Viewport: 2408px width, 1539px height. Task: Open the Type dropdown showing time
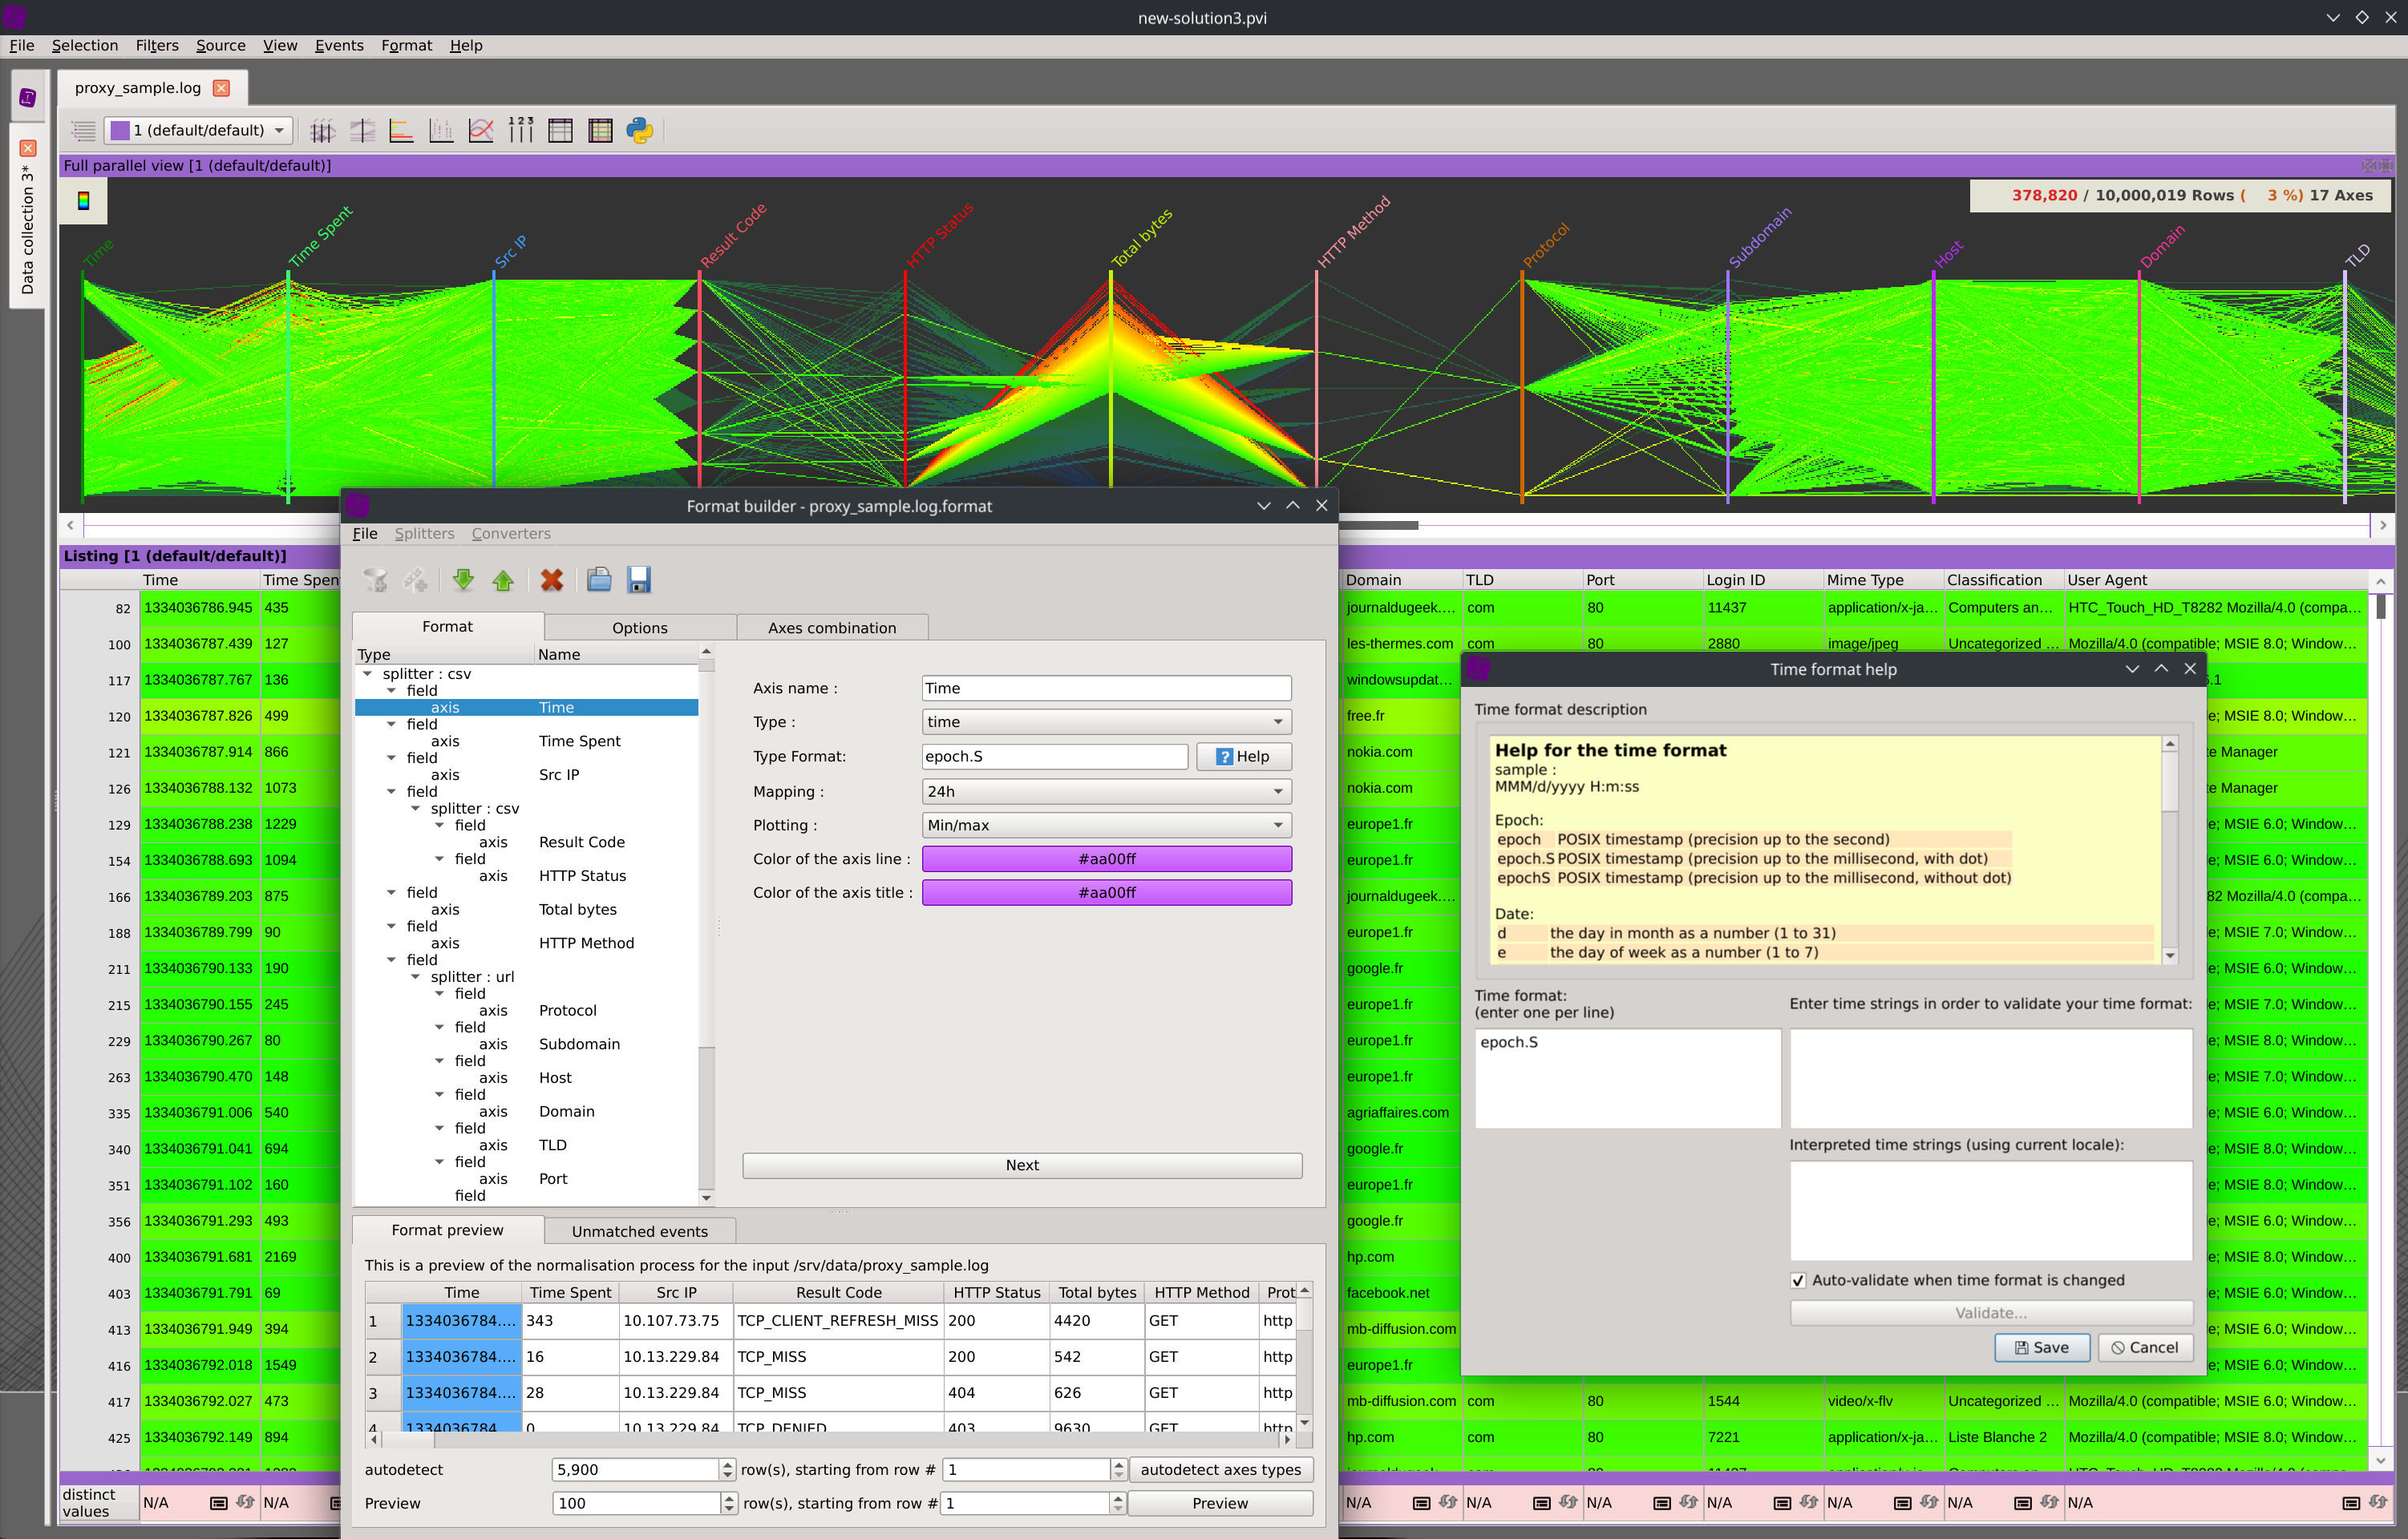(x=1106, y=721)
